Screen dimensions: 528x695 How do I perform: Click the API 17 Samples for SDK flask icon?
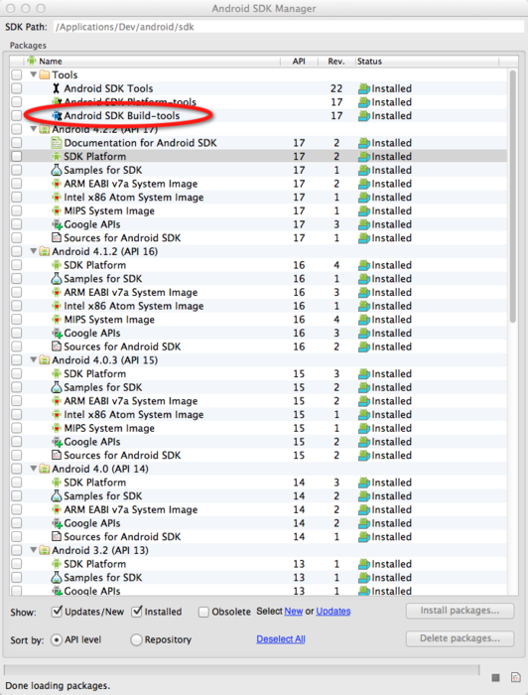pyautogui.click(x=57, y=170)
